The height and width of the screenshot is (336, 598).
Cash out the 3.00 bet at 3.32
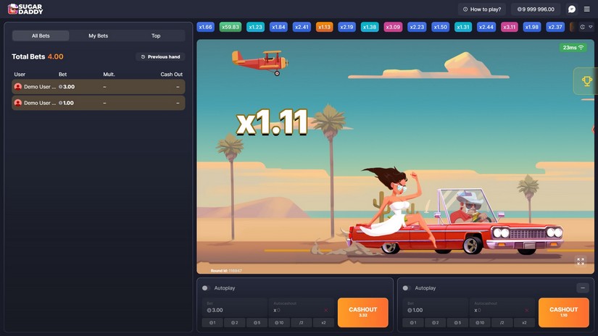(362, 312)
